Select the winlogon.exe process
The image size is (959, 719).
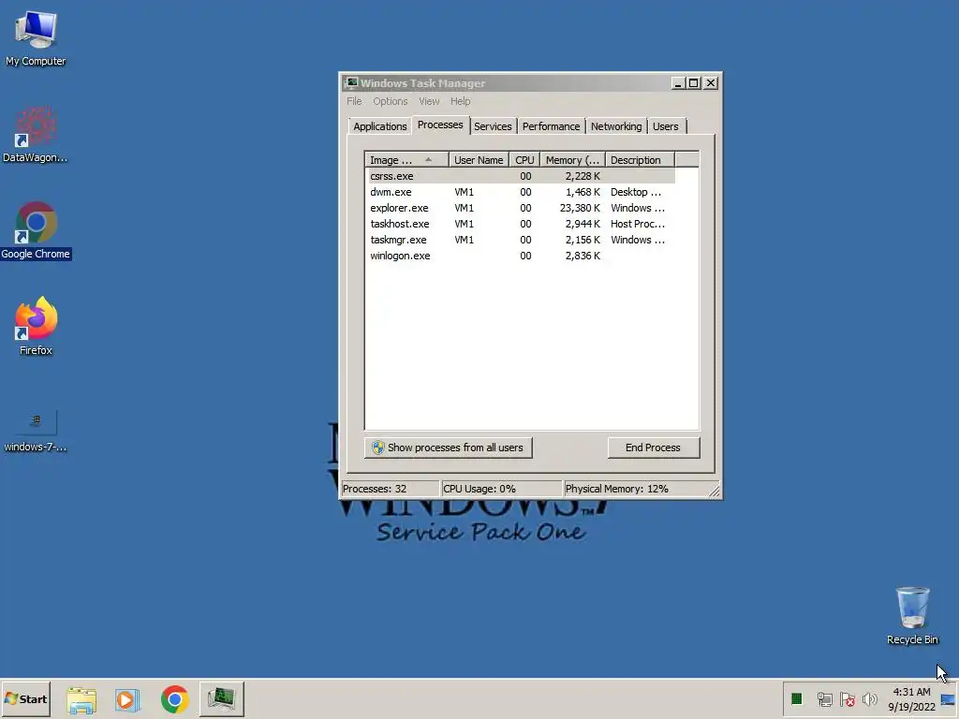tap(521, 256)
